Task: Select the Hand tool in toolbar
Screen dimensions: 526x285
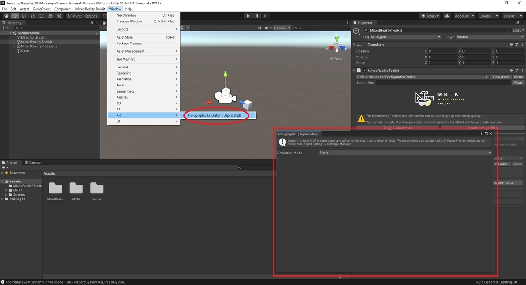Action: [7, 16]
